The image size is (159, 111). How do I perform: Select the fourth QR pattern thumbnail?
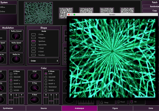pyautogui.click(x=127, y=10)
